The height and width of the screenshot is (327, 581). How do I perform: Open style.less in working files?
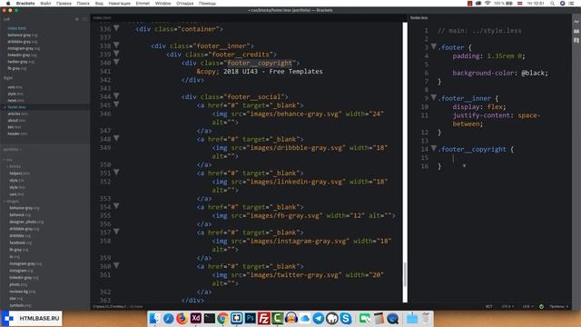pos(15,94)
